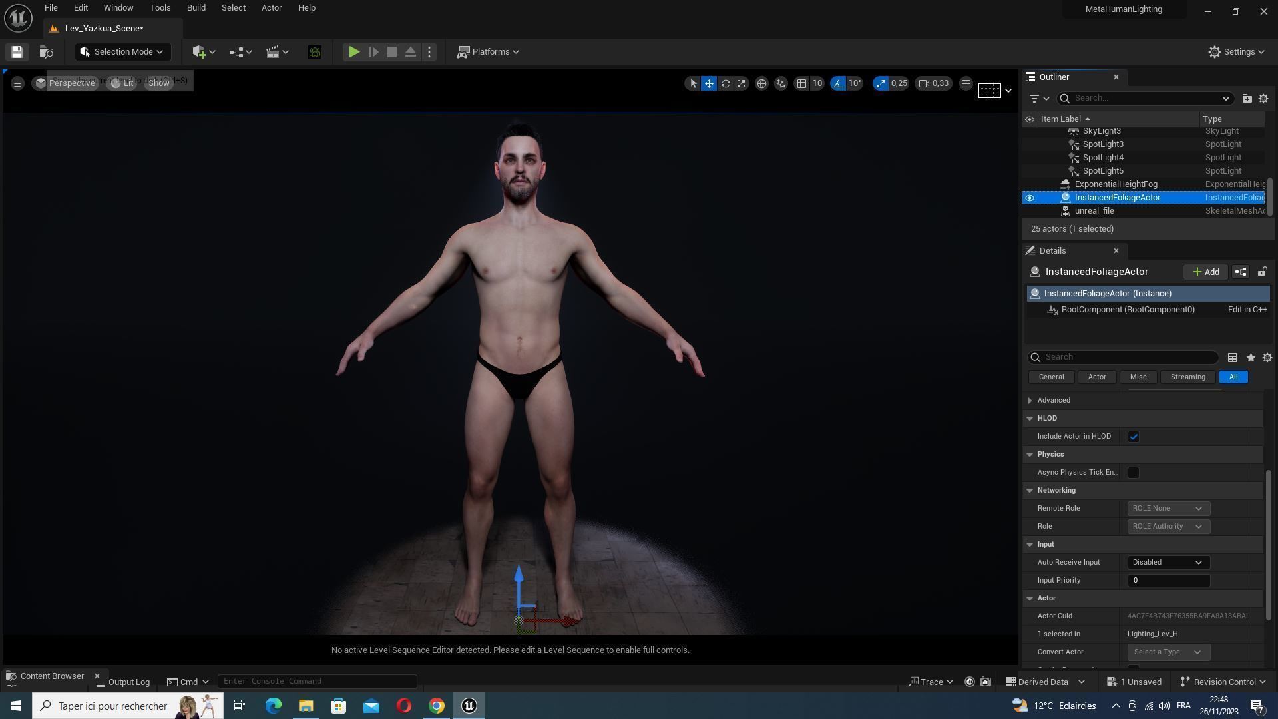Select the scale transform tool

tap(741, 83)
